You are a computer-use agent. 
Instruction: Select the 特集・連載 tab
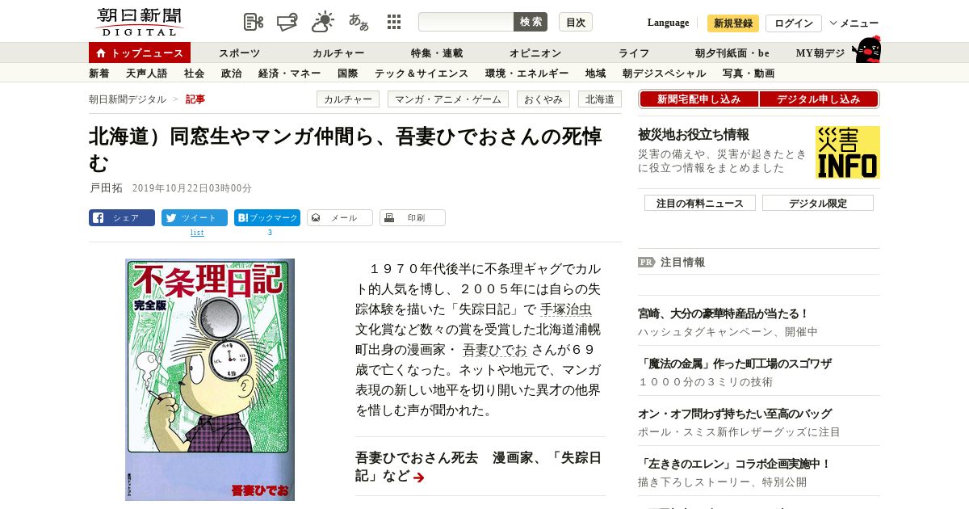(x=437, y=53)
